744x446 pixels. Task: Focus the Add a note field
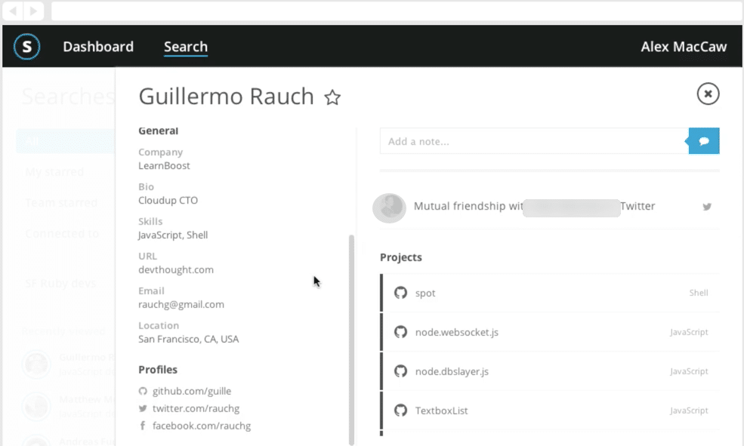click(x=534, y=141)
